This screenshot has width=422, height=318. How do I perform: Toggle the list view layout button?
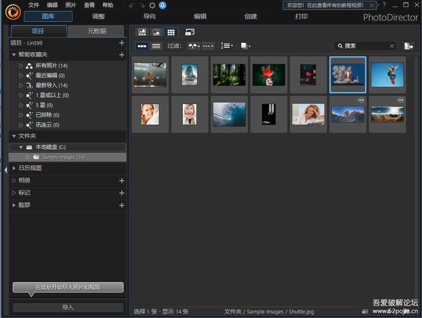coord(156,46)
